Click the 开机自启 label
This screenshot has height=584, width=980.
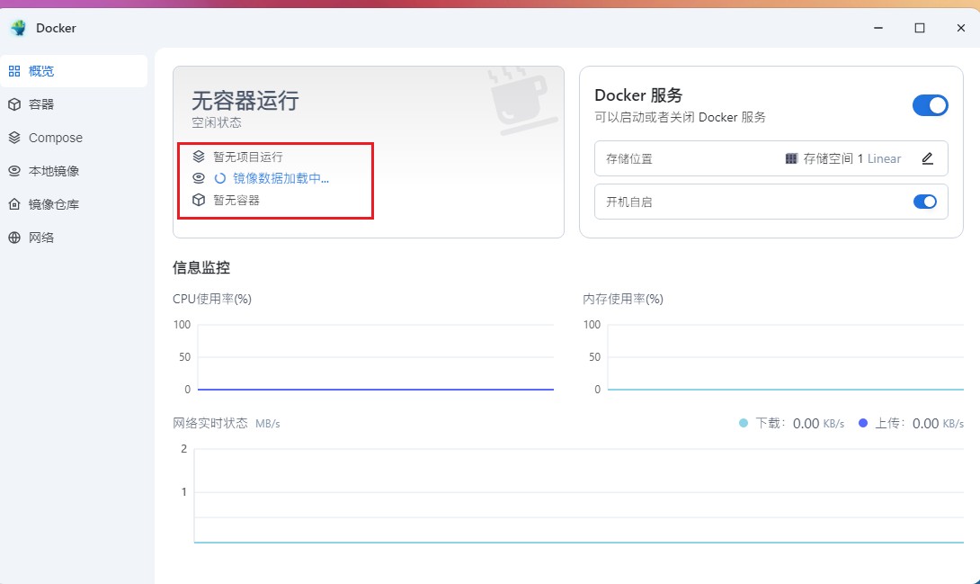pyautogui.click(x=629, y=202)
